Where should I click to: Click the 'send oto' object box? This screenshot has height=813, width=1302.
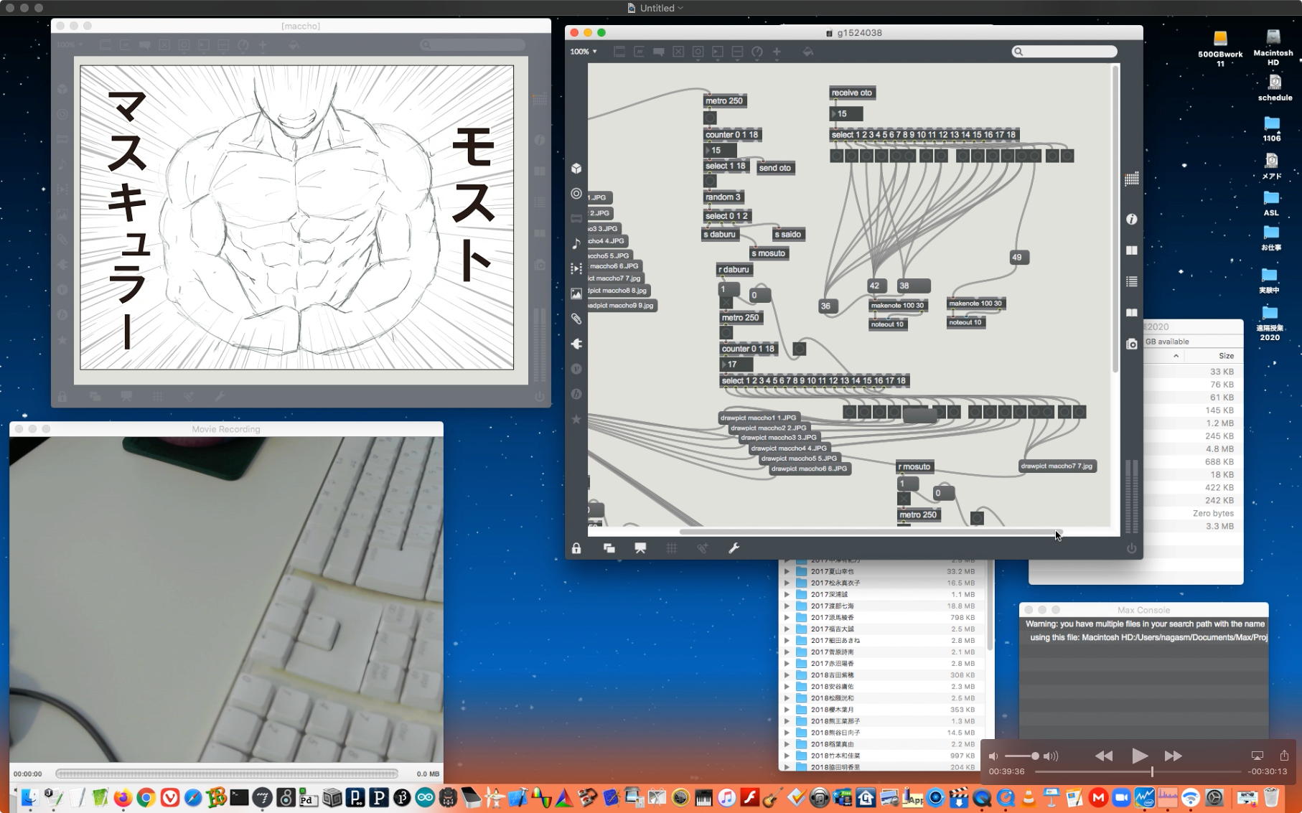click(x=774, y=168)
